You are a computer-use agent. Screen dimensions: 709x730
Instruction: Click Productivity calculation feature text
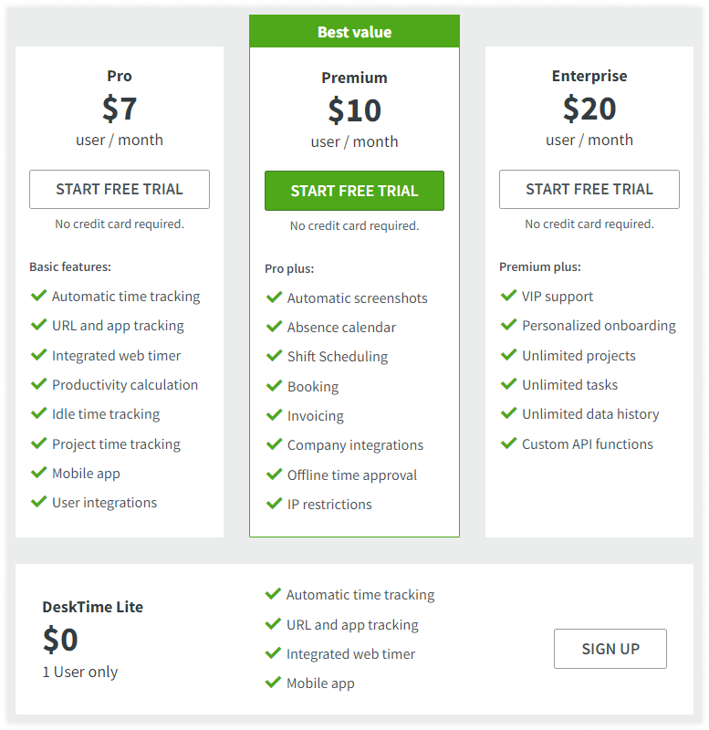125,385
